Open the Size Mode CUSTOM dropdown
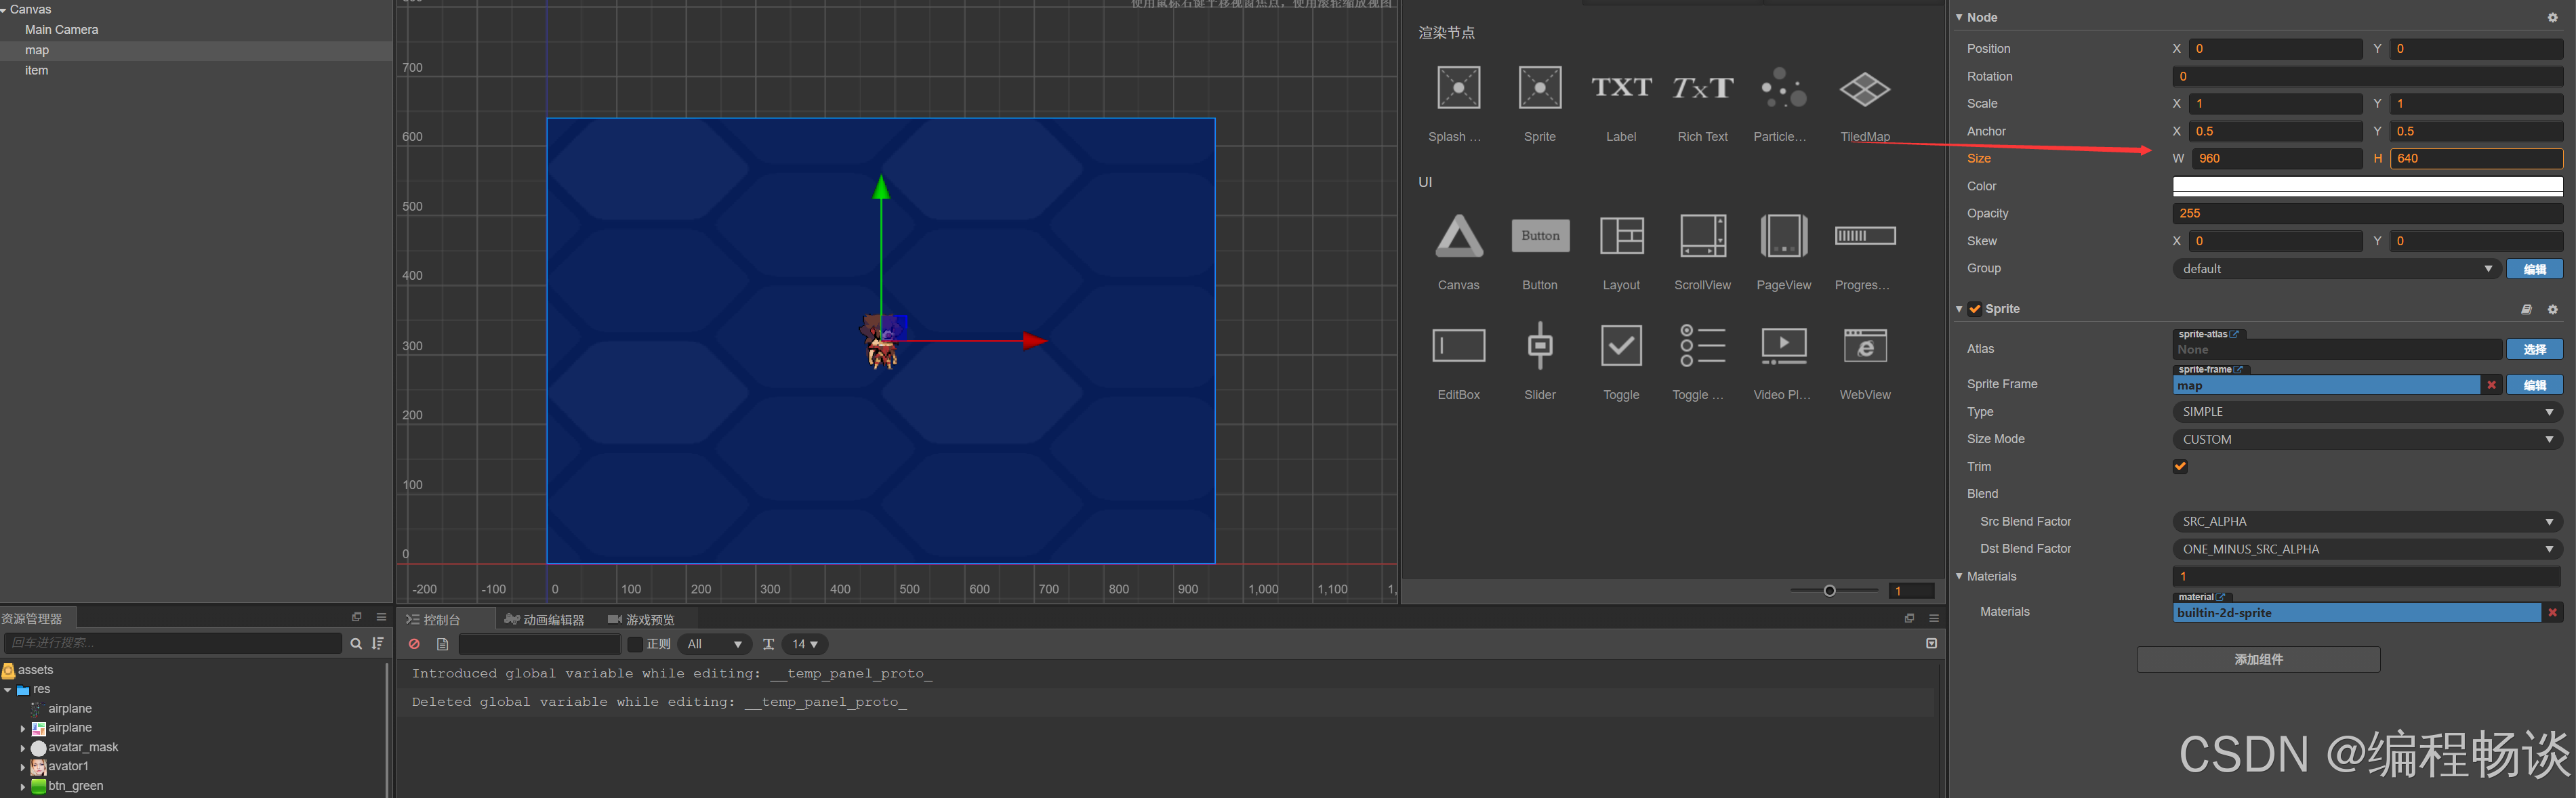 [x=2366, y=439]
